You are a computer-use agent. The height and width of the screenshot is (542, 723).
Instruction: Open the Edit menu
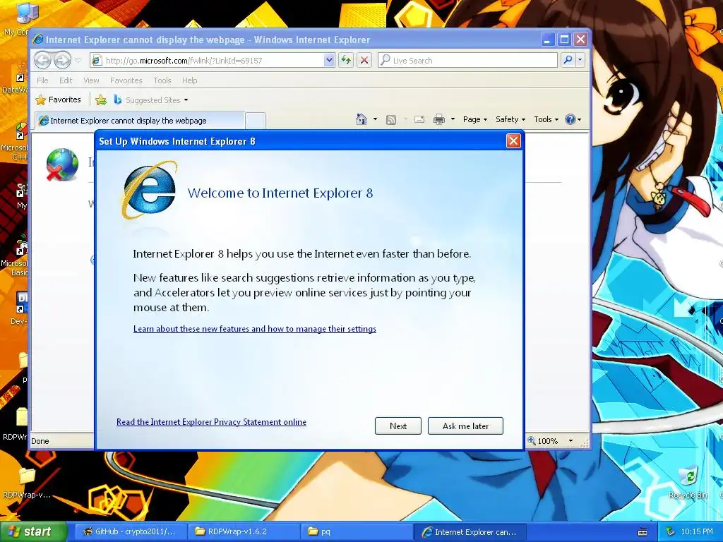[x=66, y=80]
